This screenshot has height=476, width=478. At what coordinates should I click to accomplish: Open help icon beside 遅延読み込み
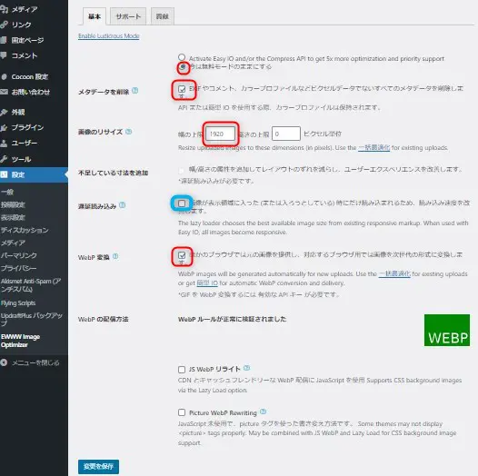[123, 205]
